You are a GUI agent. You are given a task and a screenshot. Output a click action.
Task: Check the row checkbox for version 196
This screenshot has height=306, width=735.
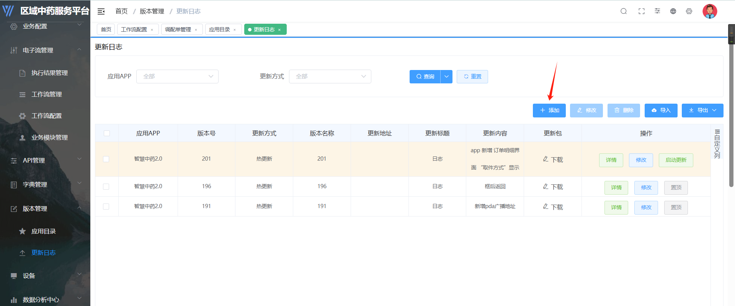pyautogui.click(x=106, y=187)
